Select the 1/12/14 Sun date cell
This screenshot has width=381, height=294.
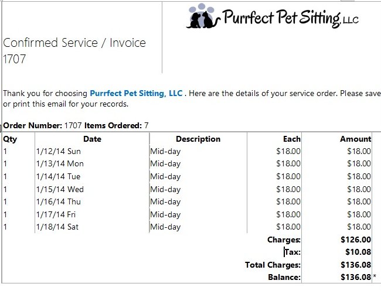tap(60, 151)
